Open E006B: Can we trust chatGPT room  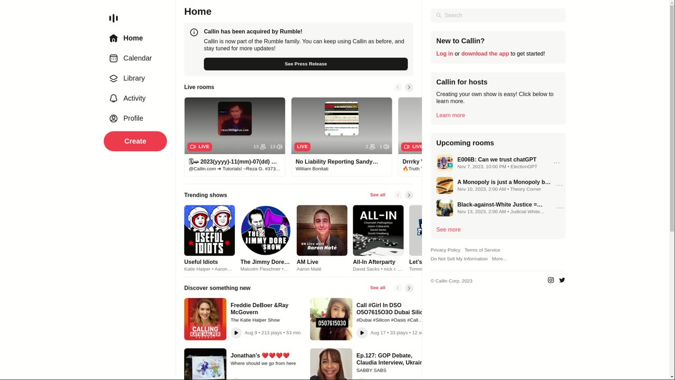tap(497, 159)
